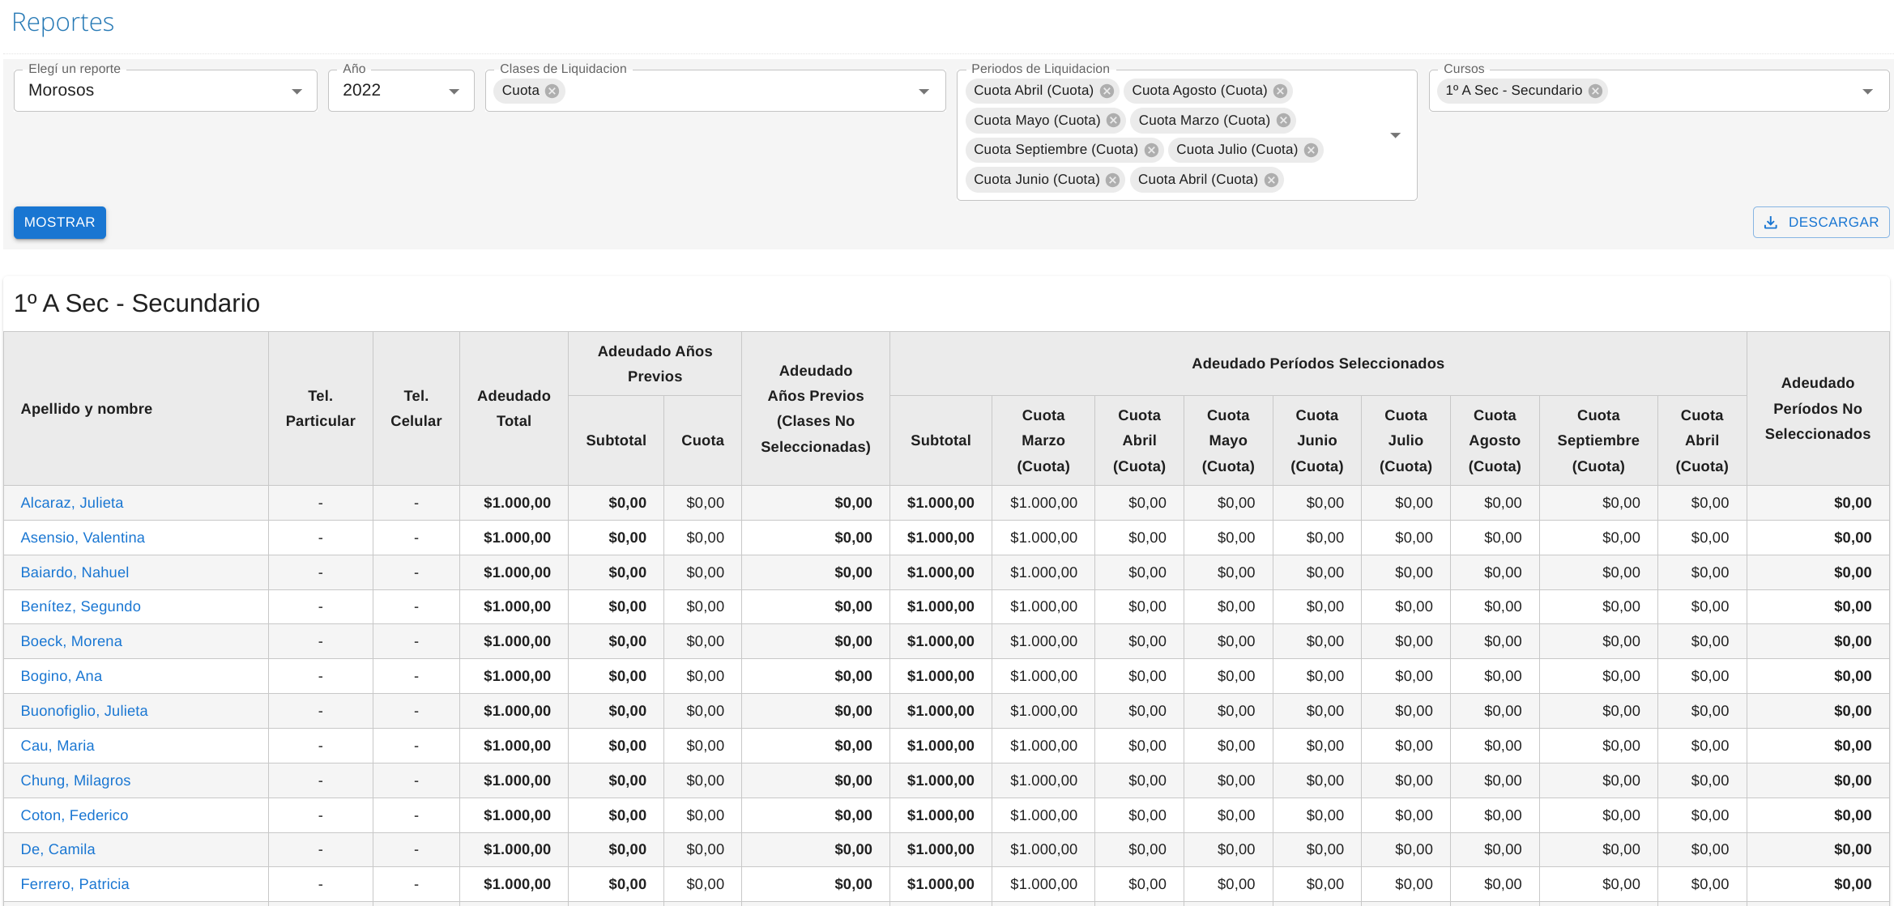This screenshot has width=1894, height=906.
Task: Expand the Clases de Liquidacion dropdown arrow
Action: pos(924,91)
